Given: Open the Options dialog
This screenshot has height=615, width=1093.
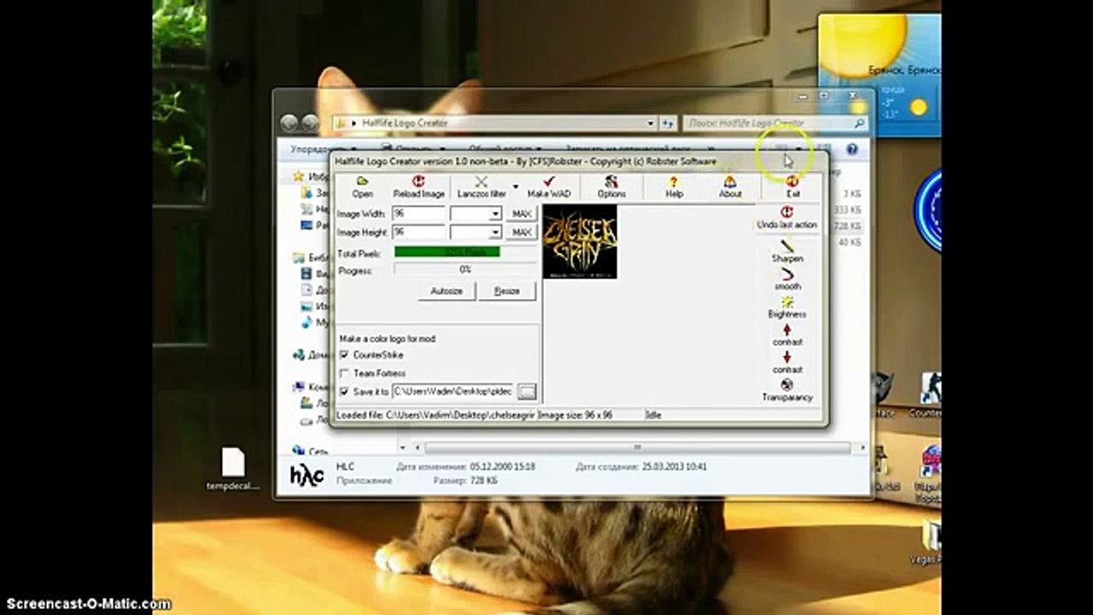Looking at the screenshot, I should click(x=611, y=187).
